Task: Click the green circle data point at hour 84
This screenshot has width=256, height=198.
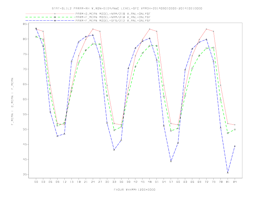Action: click(235, 129)
